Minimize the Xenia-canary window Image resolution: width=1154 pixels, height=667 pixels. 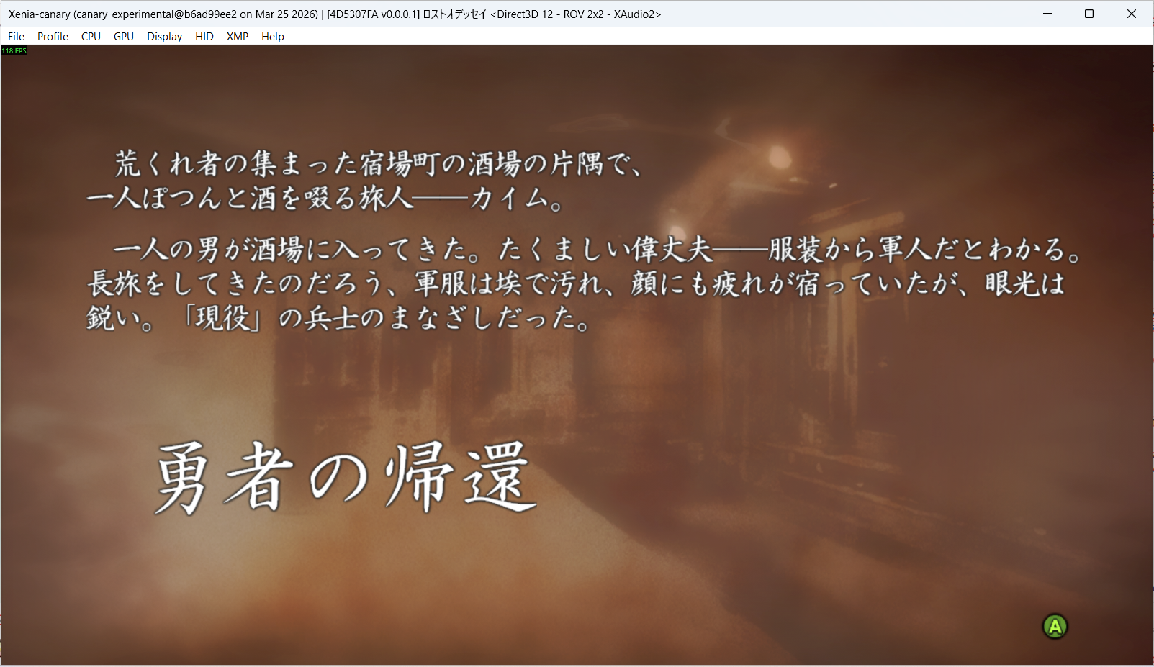click(1047, 14)
